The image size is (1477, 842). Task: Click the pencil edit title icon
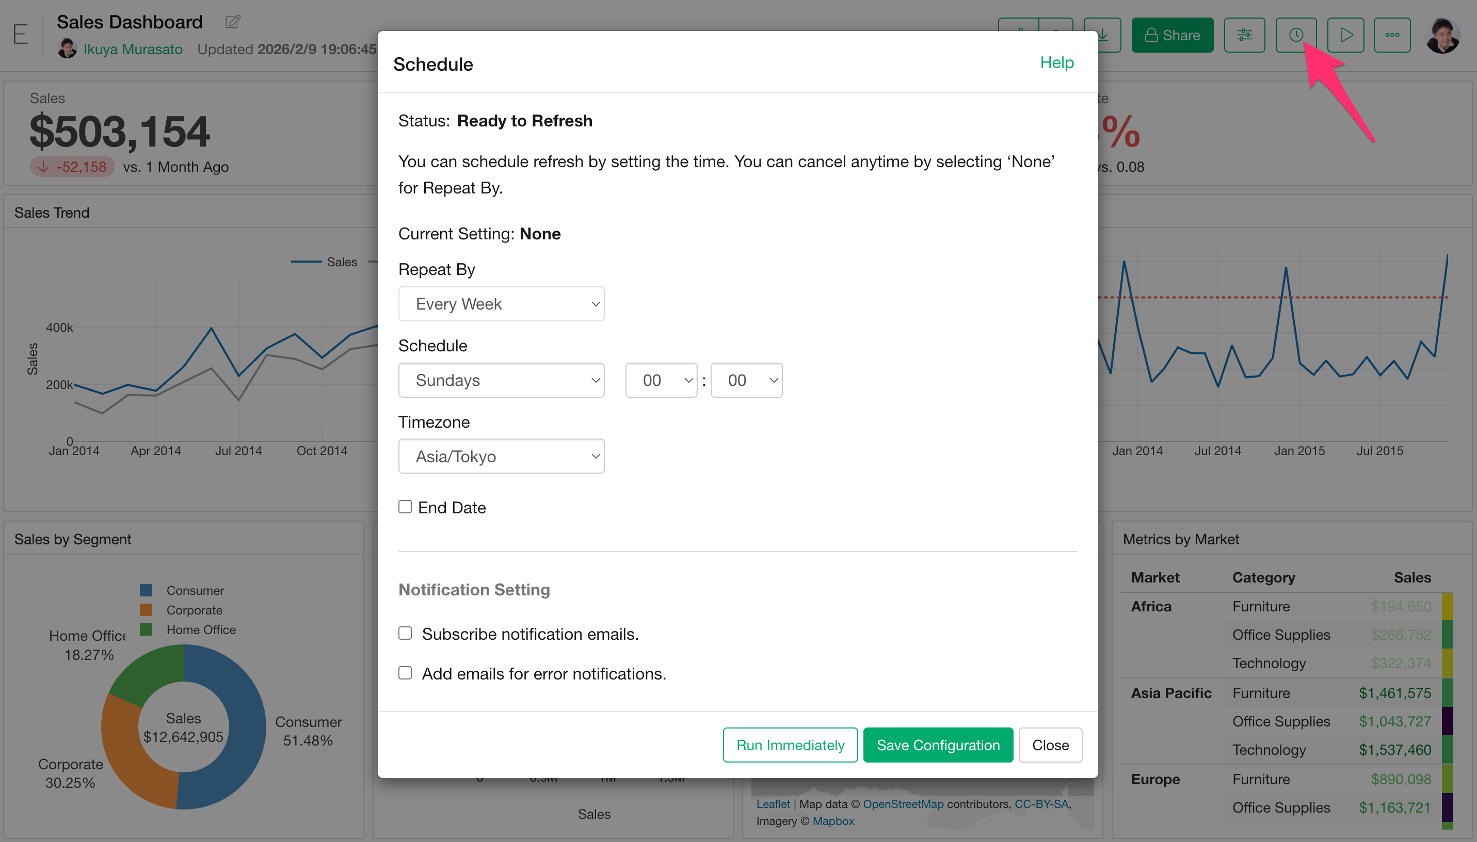click(x=232, y=22)
